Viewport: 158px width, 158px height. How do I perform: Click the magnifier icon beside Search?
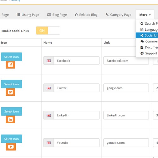click(142, 24)
